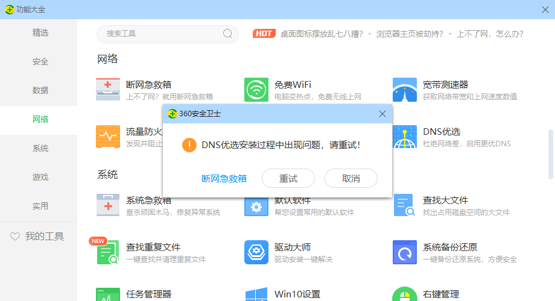
Task: Open the 浏览器主页被劫持? hot link
Action: click(410, 34)
